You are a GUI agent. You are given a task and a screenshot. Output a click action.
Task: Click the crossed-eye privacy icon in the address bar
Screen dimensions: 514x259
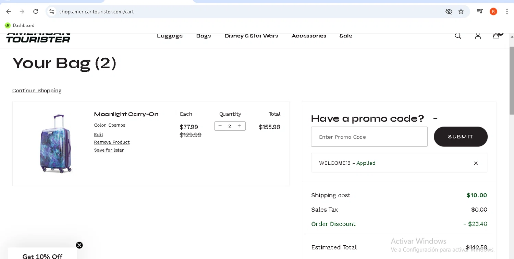tap(449, 12)
